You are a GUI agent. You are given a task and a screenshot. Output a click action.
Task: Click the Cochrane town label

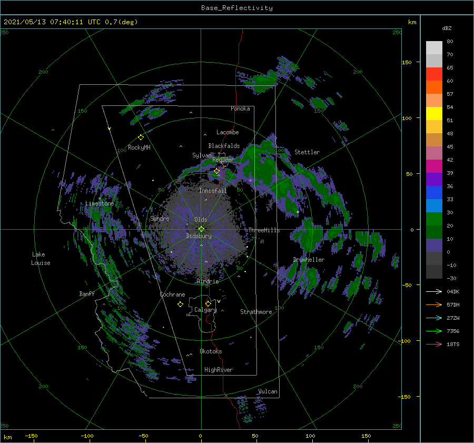pyautogui.click(x=172, y=294)
